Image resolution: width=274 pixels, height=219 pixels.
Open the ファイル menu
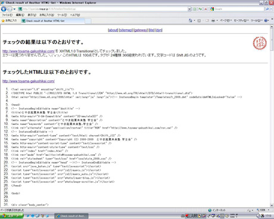(7, 15)
